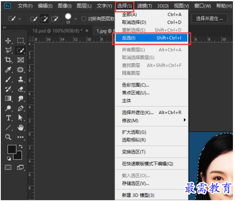235x201 pixels.
Task: Click the foreground color swatch
Action: pyautogui.click(x=12, y=149)
